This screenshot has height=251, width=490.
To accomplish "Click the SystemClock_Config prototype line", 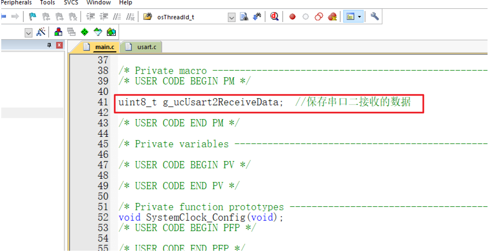I will click(x=201, y=217).
